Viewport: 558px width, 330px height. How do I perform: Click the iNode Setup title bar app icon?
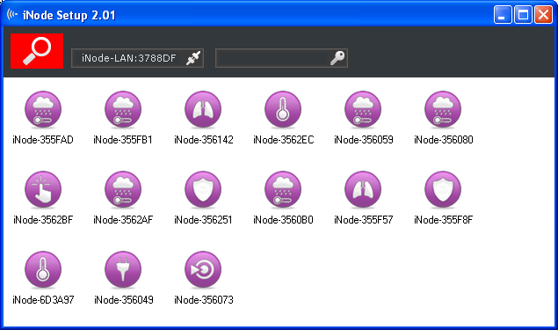12,15
